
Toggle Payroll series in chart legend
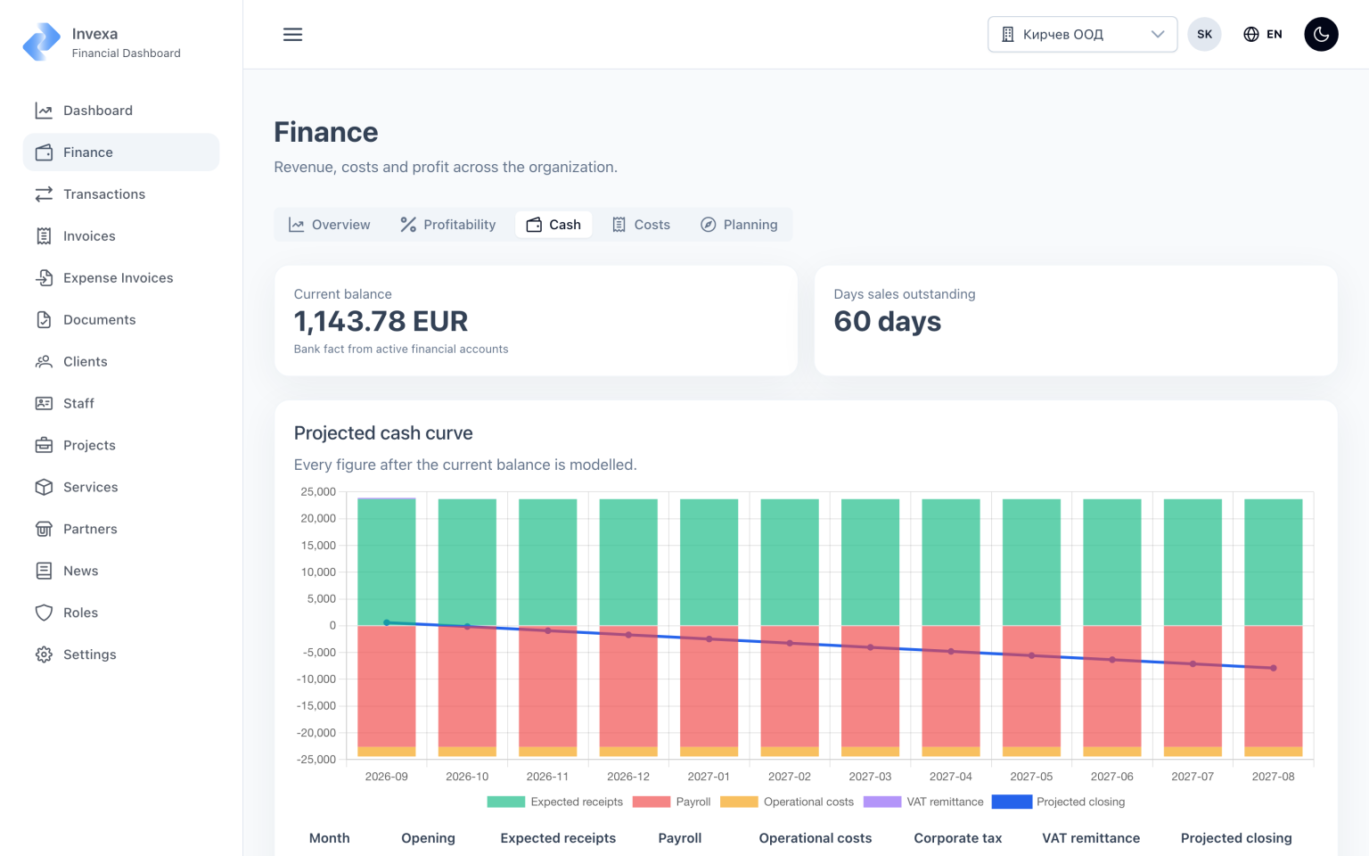click(x=671, y=802)
